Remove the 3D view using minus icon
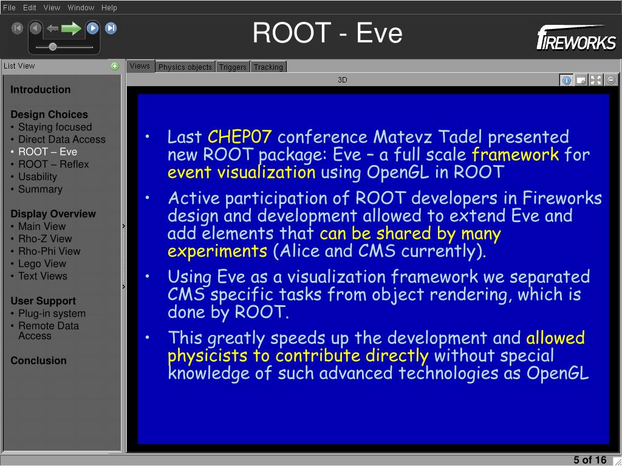The height and width of the screenshot is (466, 622). tap(611, 80)
